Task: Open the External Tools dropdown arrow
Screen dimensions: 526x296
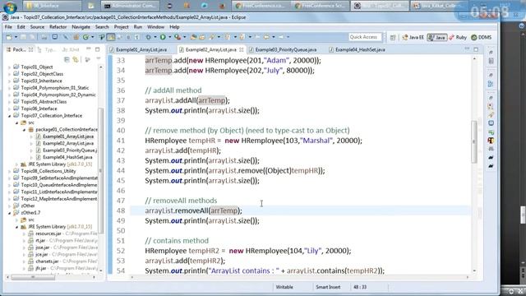Action: click(x=184, y=37)
